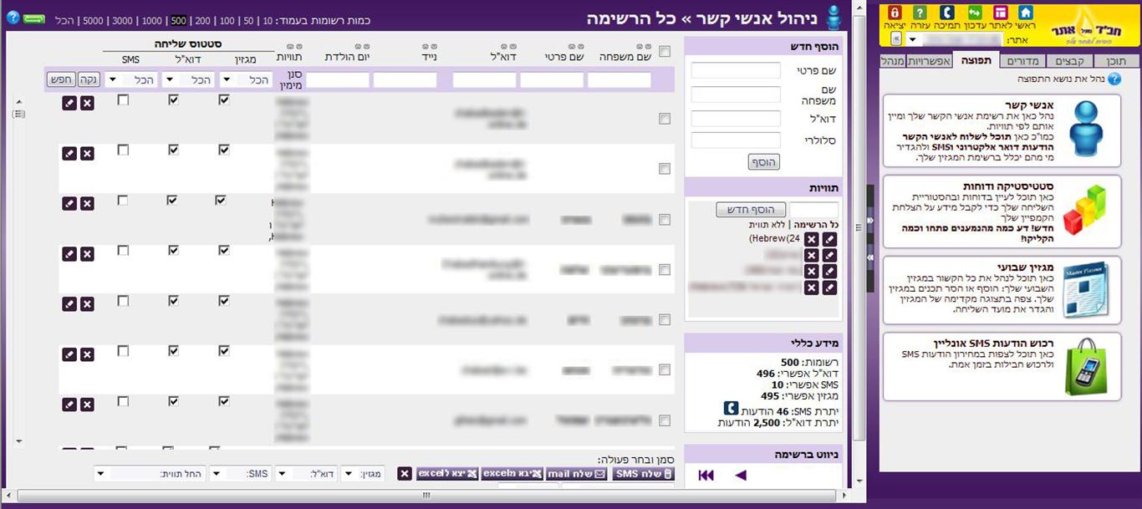Click the הוסף חדש tag button

[x=752, y=209]
